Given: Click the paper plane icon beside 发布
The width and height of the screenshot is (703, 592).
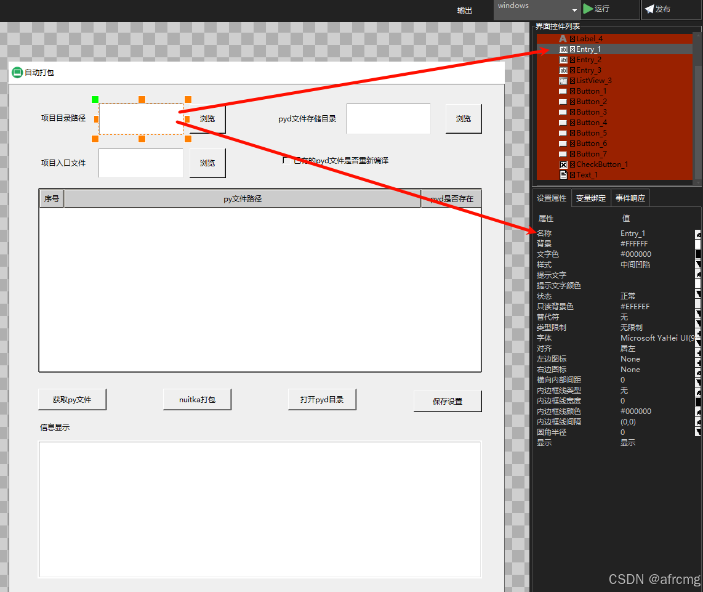Looking at the screenshot, I should pyautogui.click(x=649, y=9).
